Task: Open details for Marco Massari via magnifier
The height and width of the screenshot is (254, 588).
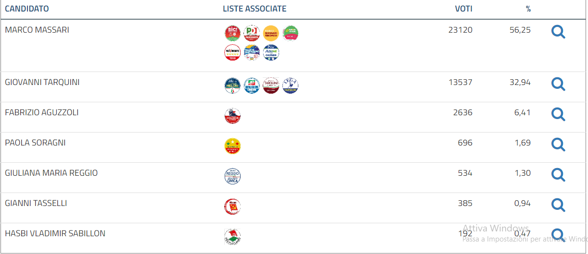Action: (558, 32)
